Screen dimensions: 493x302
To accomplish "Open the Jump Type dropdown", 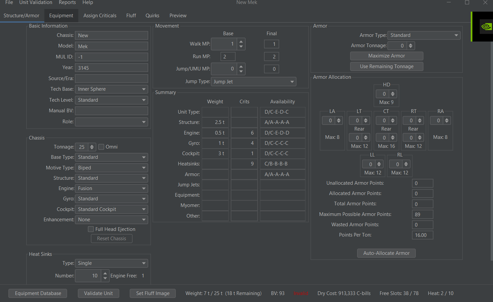I will (x=253, y=82).
